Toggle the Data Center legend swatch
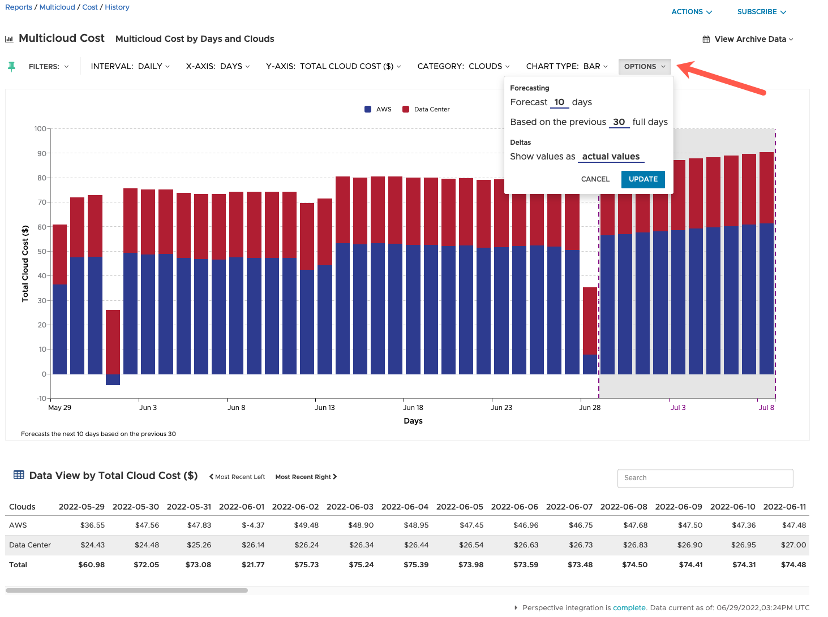 406,109
